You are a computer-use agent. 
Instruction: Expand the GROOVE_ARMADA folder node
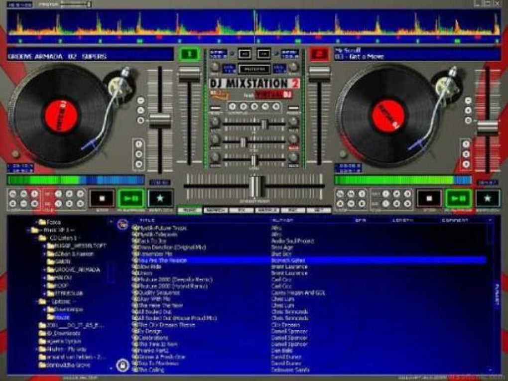click(44, 269)
